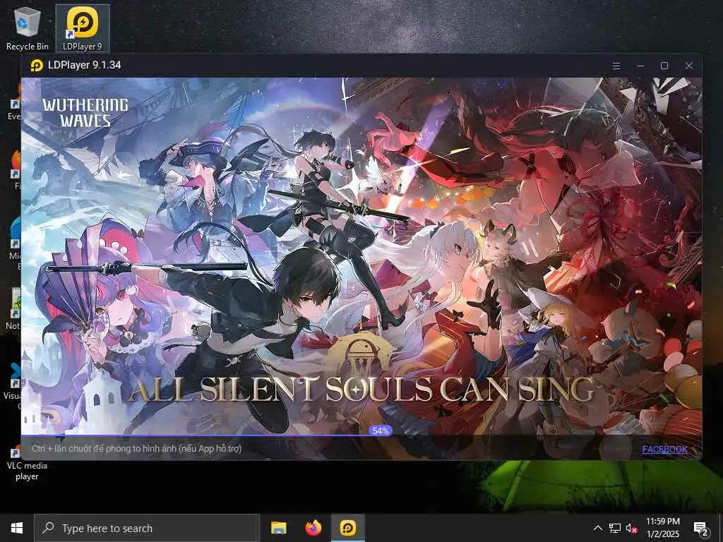Select the LDPlayer 9 desktop shortcut
This screenshot has height=542, width=723.
tap(83, 28)
